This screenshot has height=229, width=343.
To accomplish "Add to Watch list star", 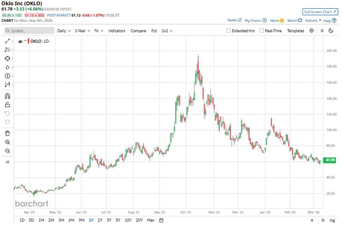I will pos(295,20).
